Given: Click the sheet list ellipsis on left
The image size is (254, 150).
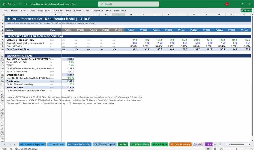Looking at the screenshot, I should pos(15,144).
